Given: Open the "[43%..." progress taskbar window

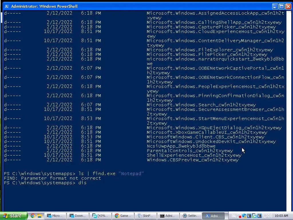Looking at the screenshot, I should 100,216.
